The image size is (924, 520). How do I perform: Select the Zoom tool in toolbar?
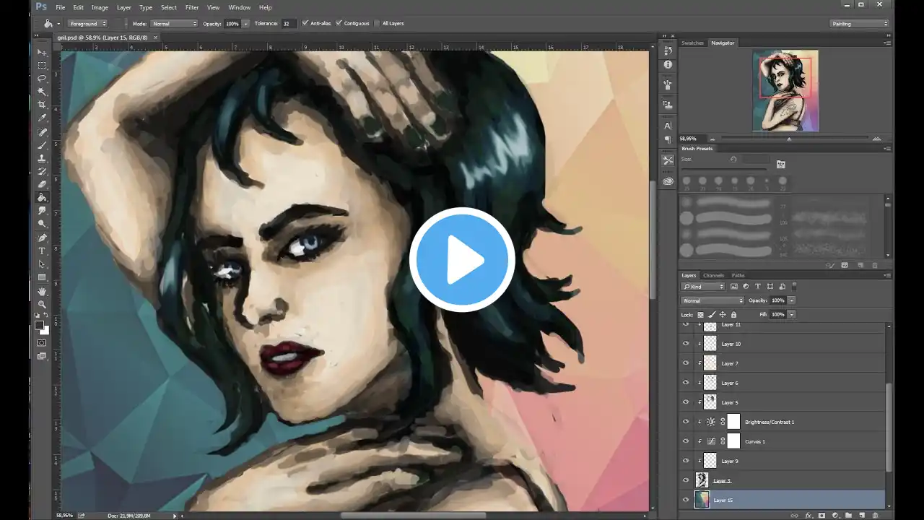(x=42, y=304)
